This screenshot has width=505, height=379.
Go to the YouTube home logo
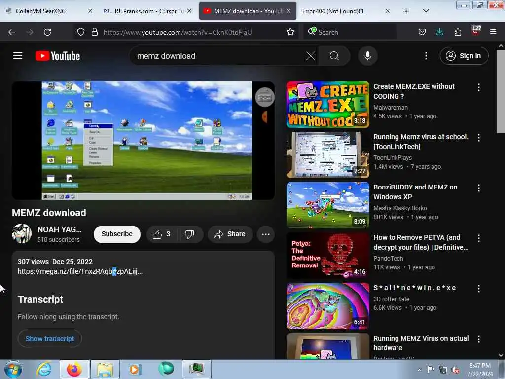click(58, 56)
